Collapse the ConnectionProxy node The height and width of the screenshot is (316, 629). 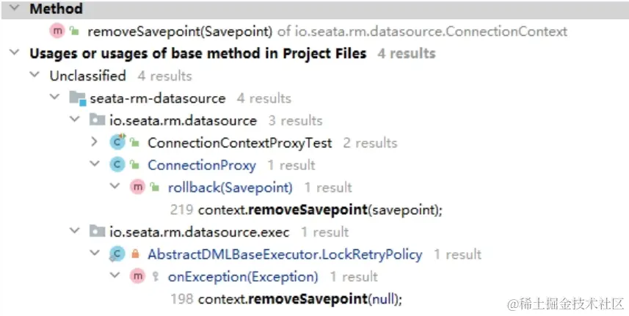[95, 164]
